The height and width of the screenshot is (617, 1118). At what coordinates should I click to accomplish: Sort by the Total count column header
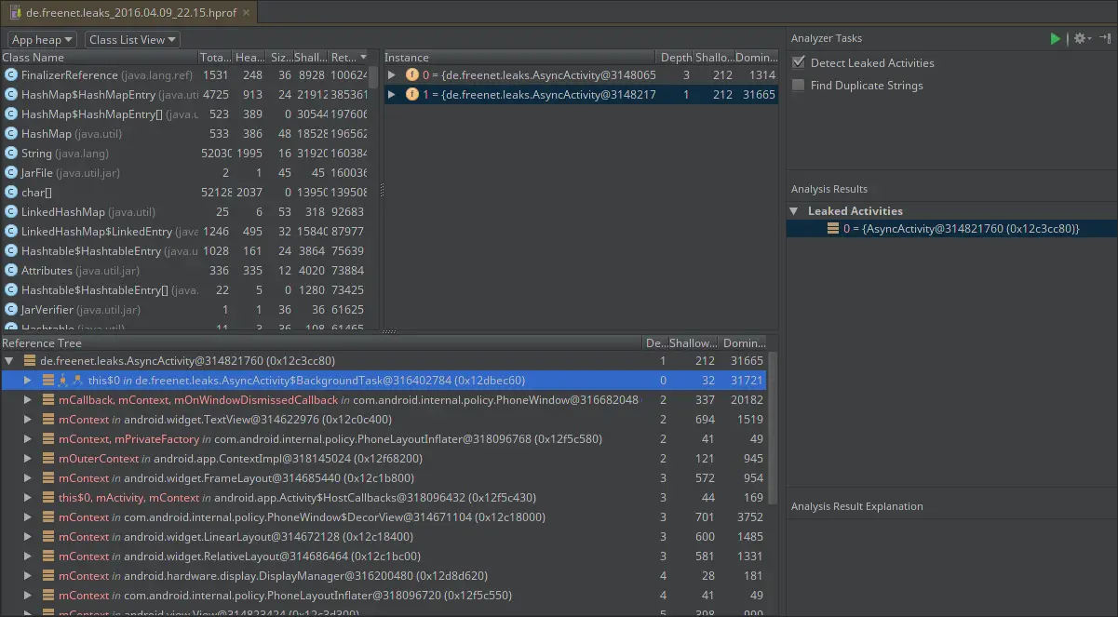tap(214, 57)
